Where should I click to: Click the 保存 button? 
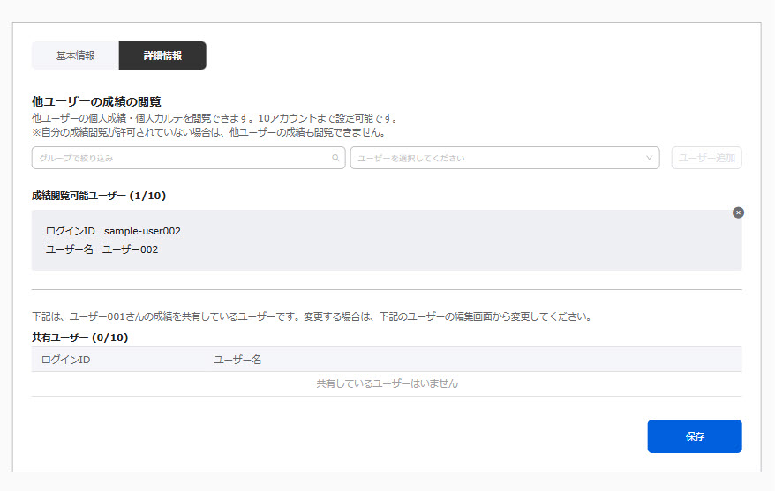pos(695,436)
